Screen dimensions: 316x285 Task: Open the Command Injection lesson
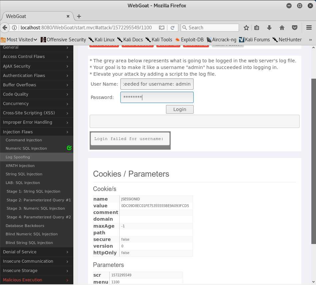click(x=24, y=140)
